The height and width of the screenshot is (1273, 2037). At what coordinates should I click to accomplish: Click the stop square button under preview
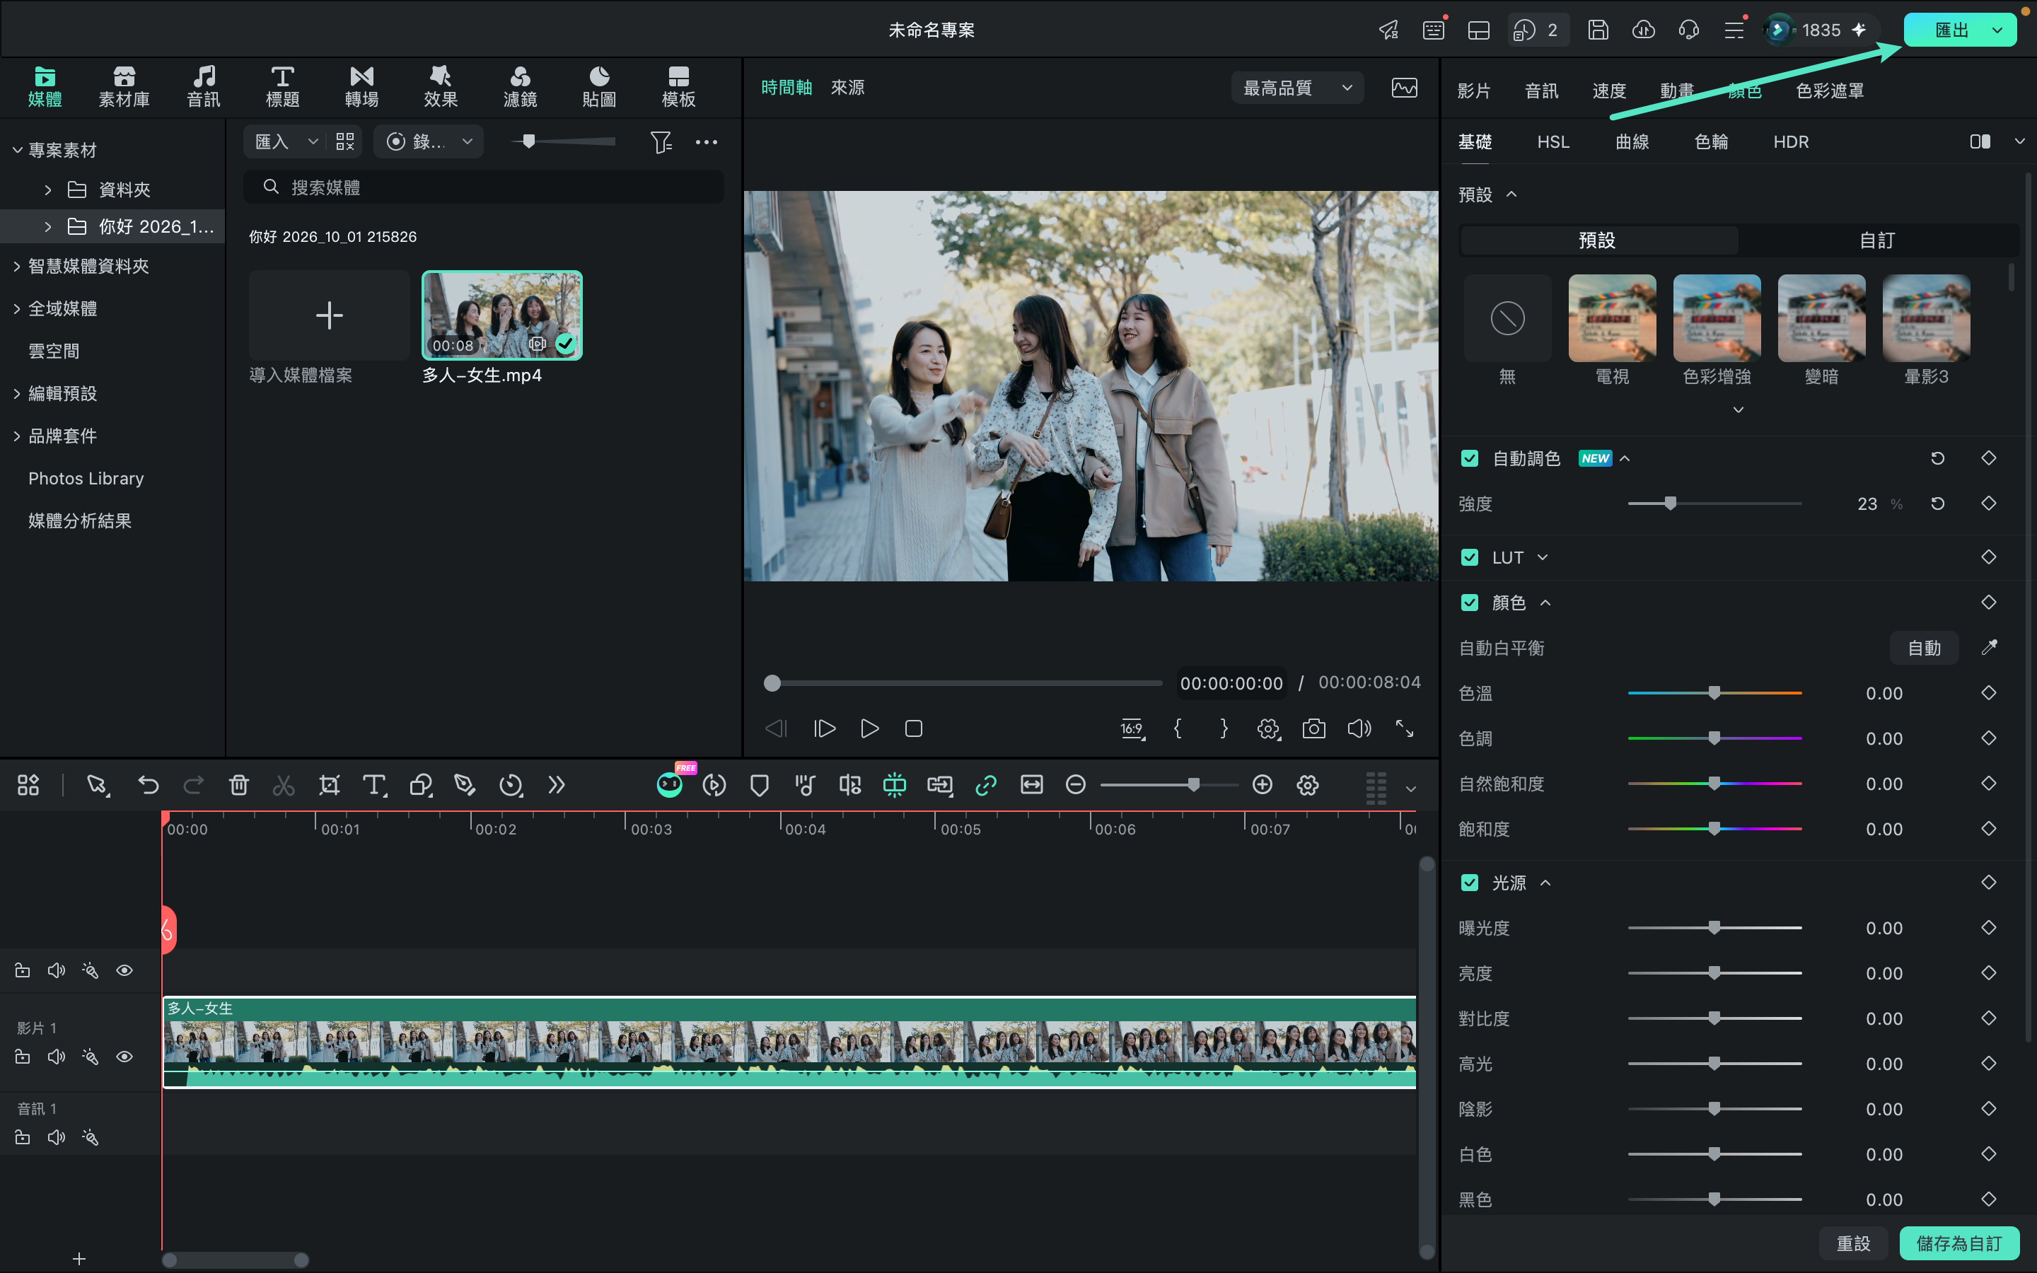(913, 728)
